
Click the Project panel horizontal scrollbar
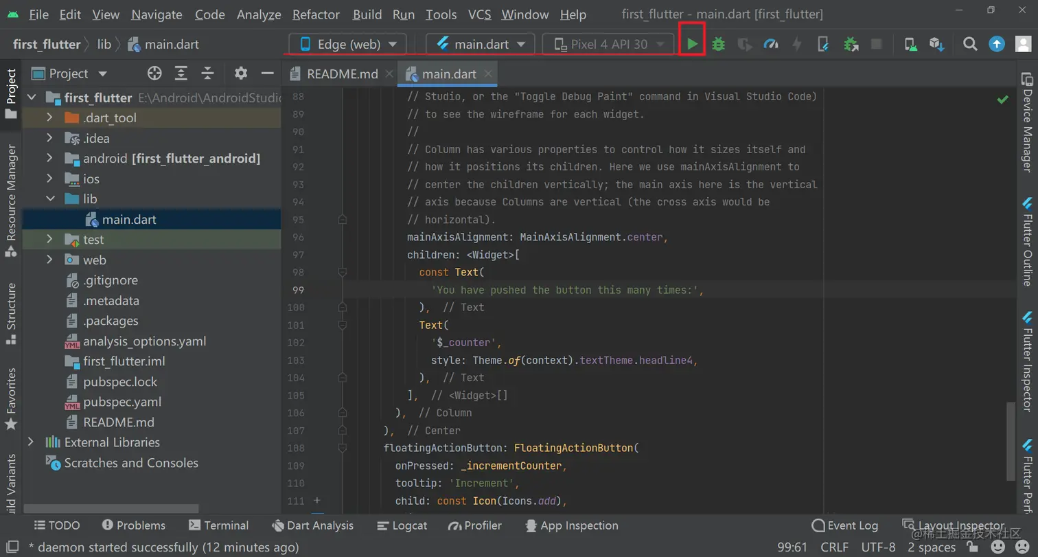pyautogui.click(x=111, y=509)
